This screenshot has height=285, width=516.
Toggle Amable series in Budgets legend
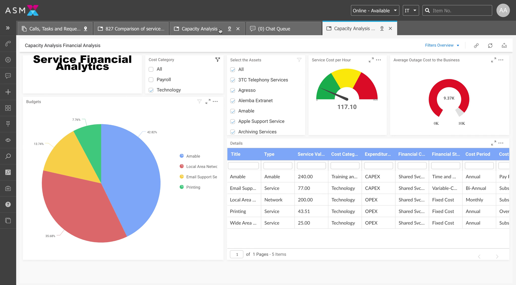click(x=190, y=156)
